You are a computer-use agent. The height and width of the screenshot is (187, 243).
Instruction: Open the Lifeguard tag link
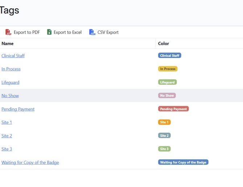[x=11, y=82]
